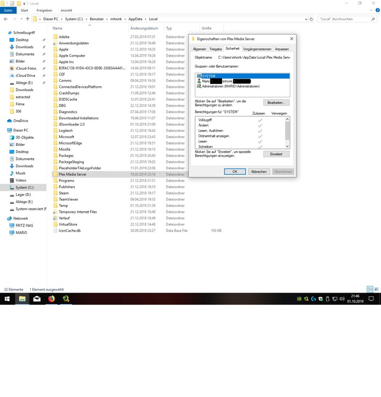Expand the address bar history dropdown

click(x=306, y=19)
